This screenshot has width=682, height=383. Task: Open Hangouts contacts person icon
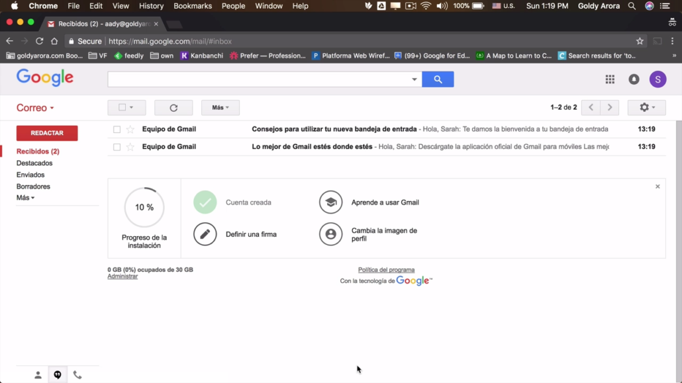pyautogui.click(x=38, y=375)
